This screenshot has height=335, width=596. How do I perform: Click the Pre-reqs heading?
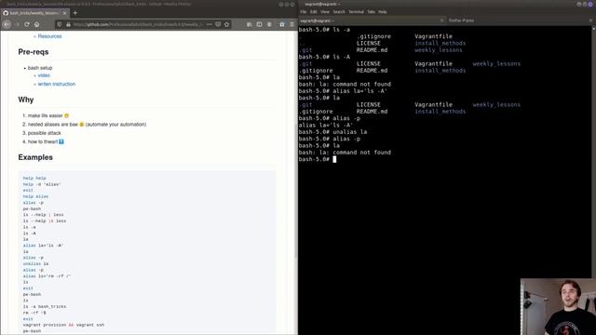(34, 52)
